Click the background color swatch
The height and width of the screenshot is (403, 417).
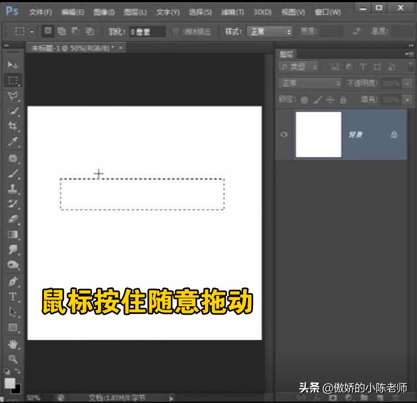tap(17, 390)
